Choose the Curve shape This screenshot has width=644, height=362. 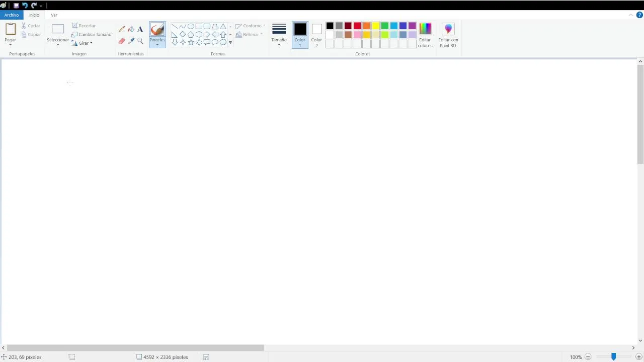pyautogui.click(x=183, y=26)
